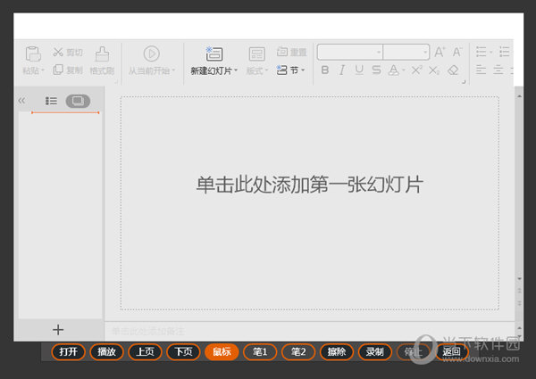This screenshot has width=536, height=379.
Task: Toggle underline formatting
Action: tap(359, 70)
